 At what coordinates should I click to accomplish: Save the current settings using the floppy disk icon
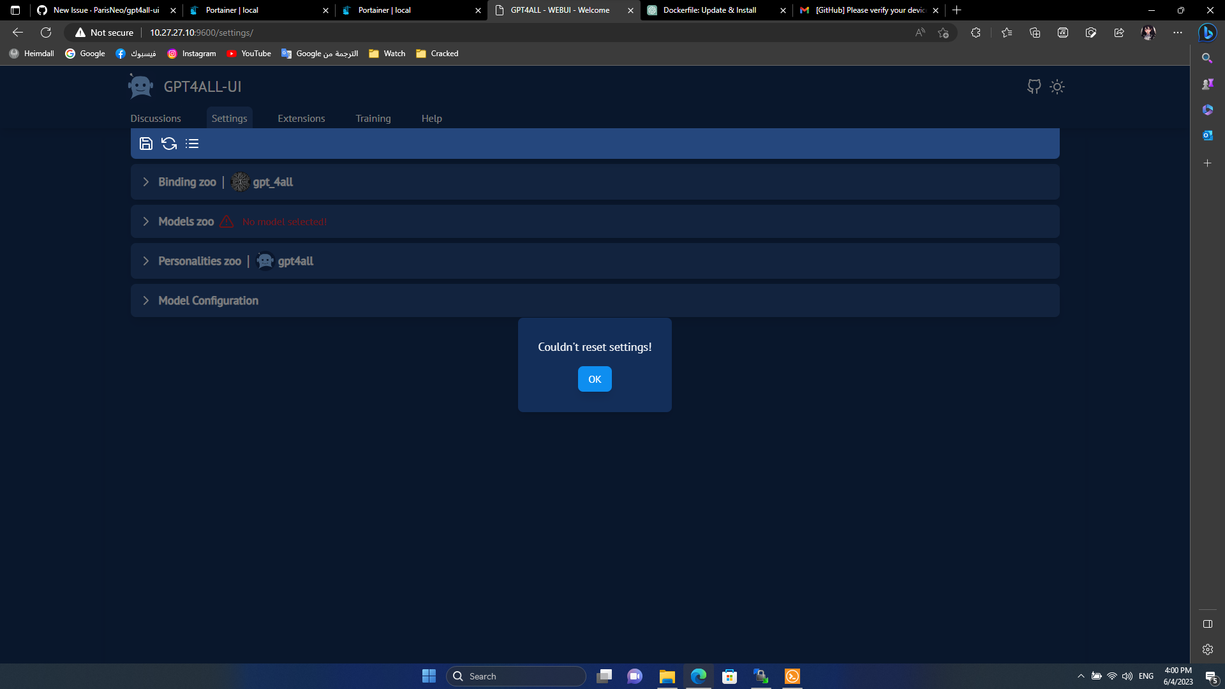click(145, 144)
